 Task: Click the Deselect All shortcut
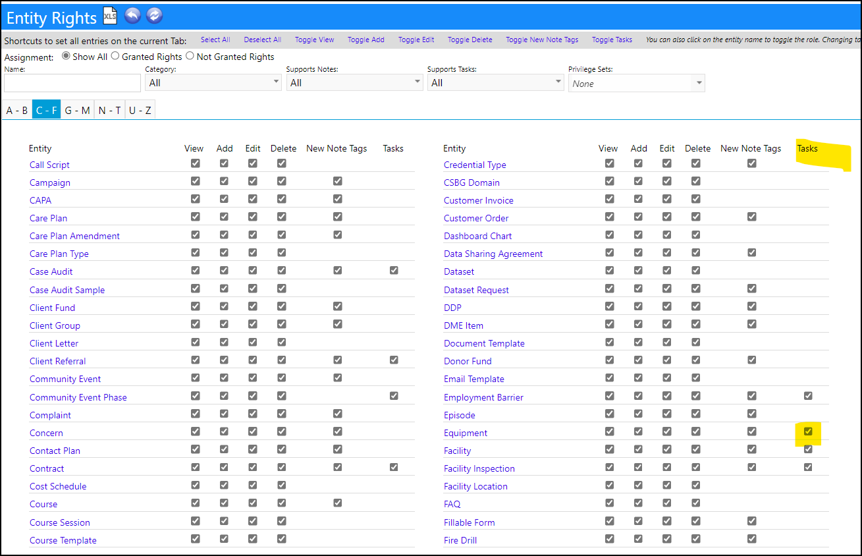(262, 40)
